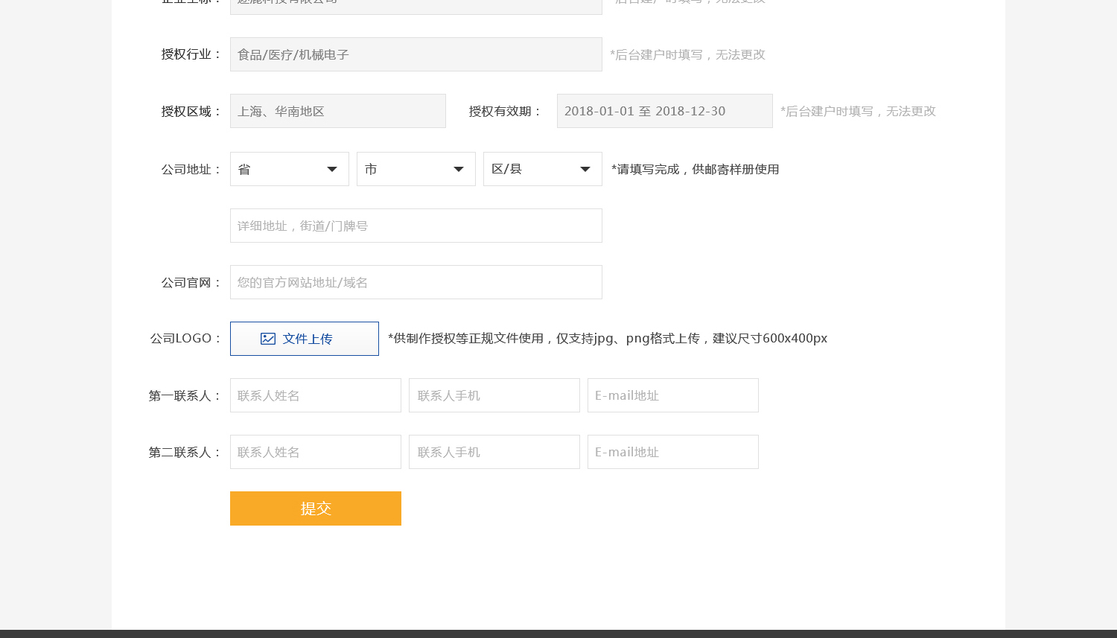The image size is (1117, 638).
Task: Click the triangle arrow of the 区/县 selector
Action: [585, 170]
